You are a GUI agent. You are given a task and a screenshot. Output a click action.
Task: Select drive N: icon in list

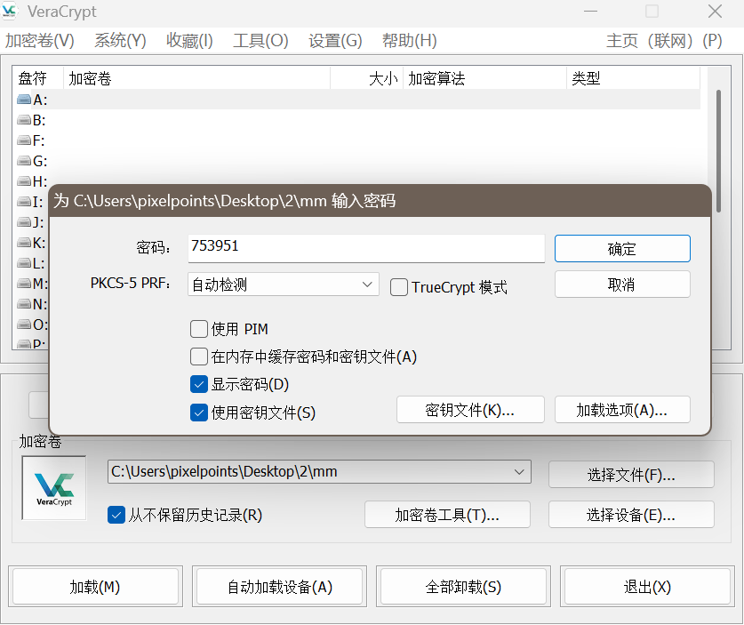pos(24,304)
